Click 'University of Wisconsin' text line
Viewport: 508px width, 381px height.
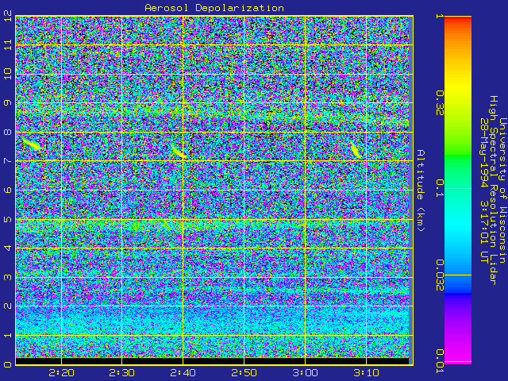tap(502, 190)
